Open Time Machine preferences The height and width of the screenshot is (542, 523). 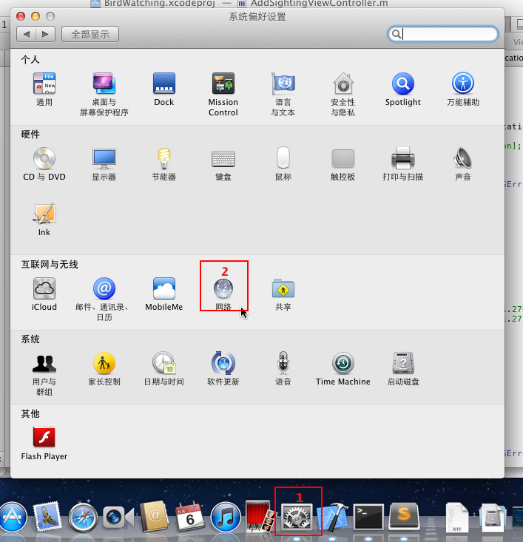(x=343, y=368)
